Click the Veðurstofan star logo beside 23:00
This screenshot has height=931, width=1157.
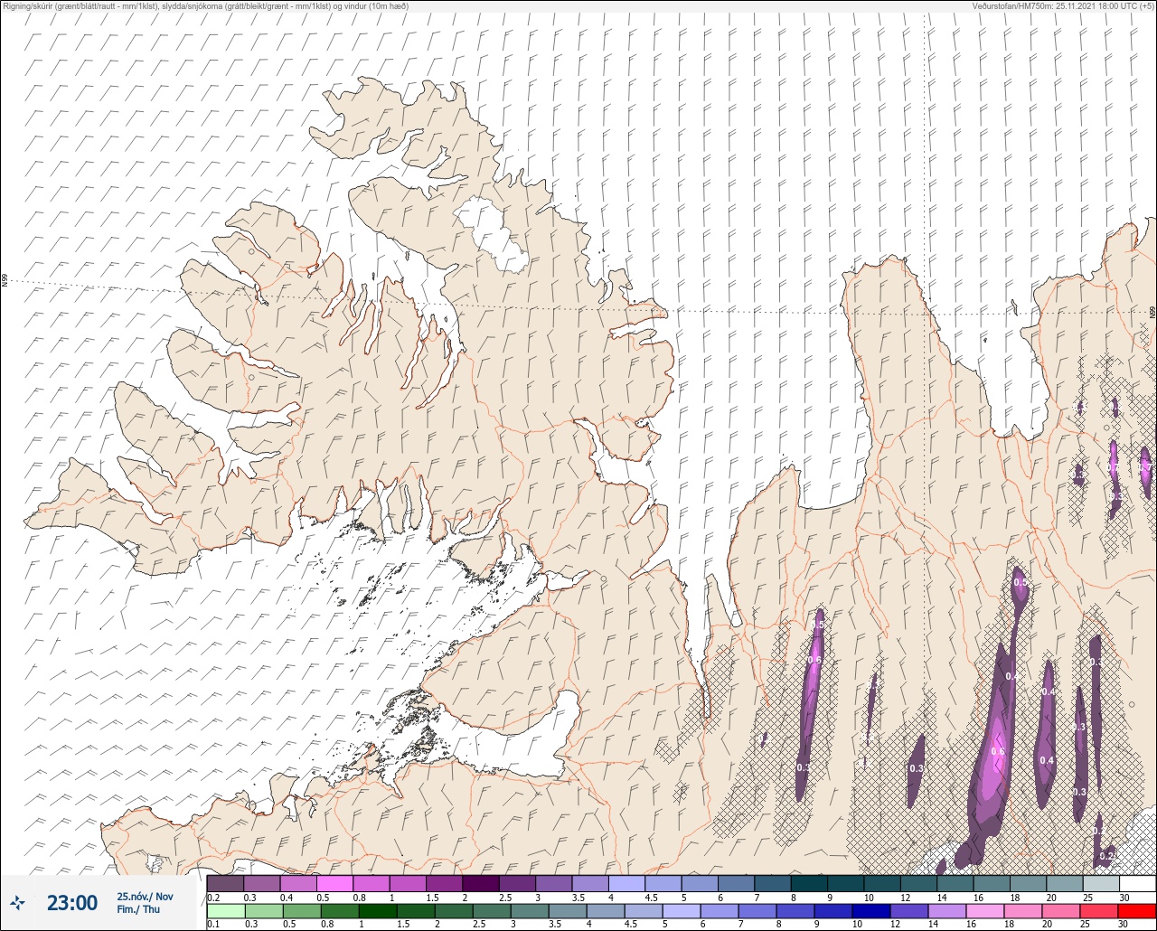pos(18,902)
